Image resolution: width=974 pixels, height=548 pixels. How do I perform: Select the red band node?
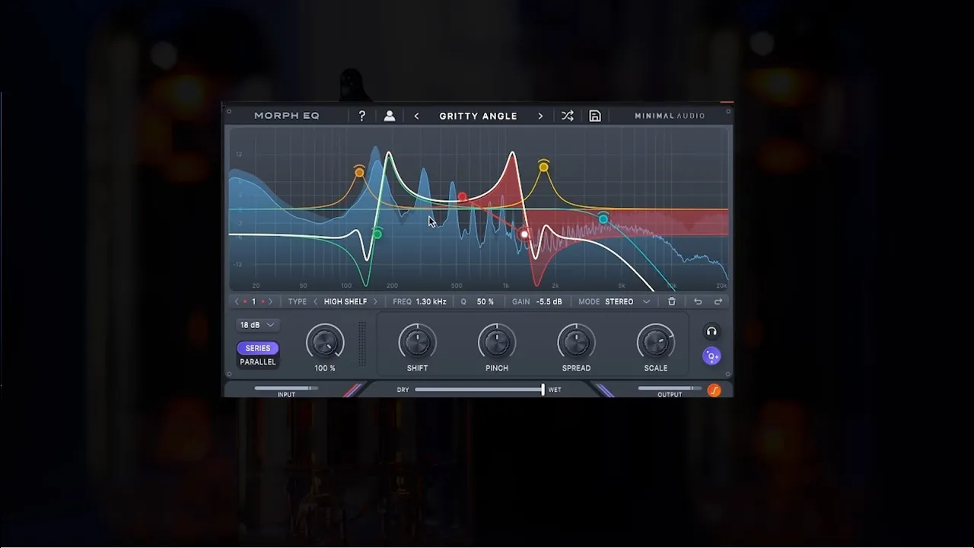point(462,197)
